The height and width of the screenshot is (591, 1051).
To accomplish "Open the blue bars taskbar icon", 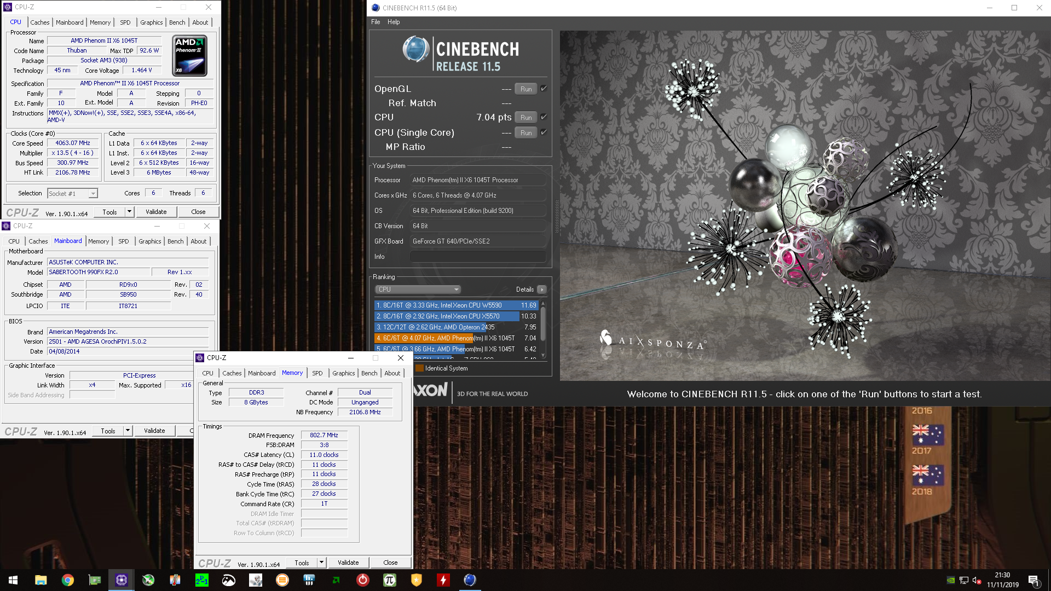I will pyautogui.click(x=309, y=580).
